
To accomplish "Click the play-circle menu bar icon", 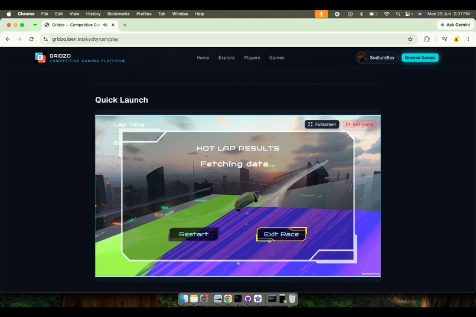I will (x=350, y=14).
